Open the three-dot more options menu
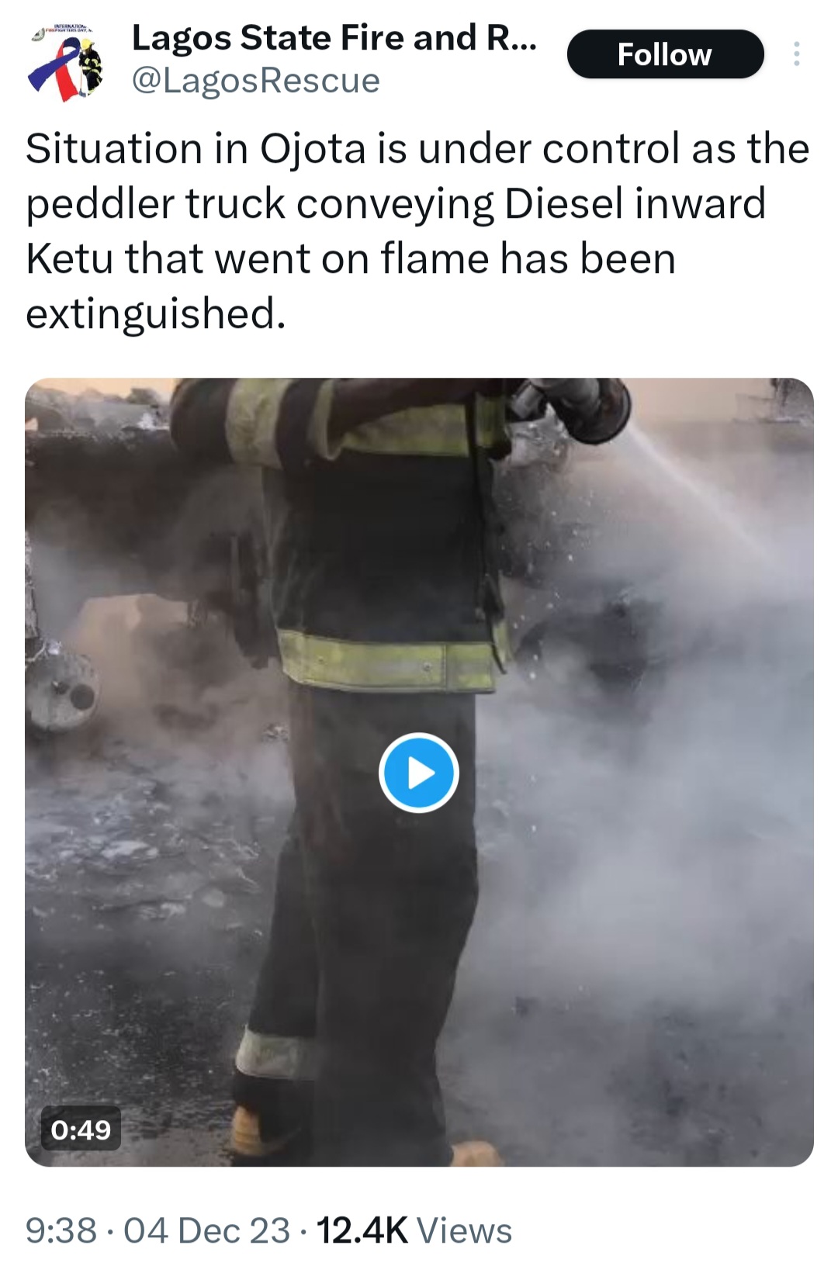This screenshot has width=838, height=1266. (x=796, y=54)
